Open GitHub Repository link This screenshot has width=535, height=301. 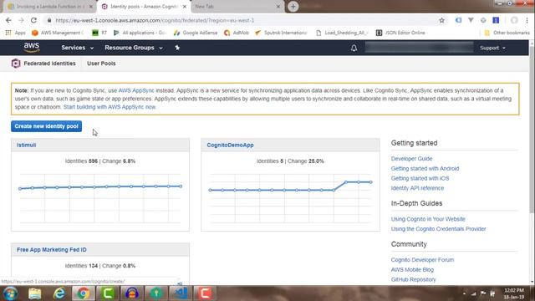pyautogui.click(x=413, y=280)
